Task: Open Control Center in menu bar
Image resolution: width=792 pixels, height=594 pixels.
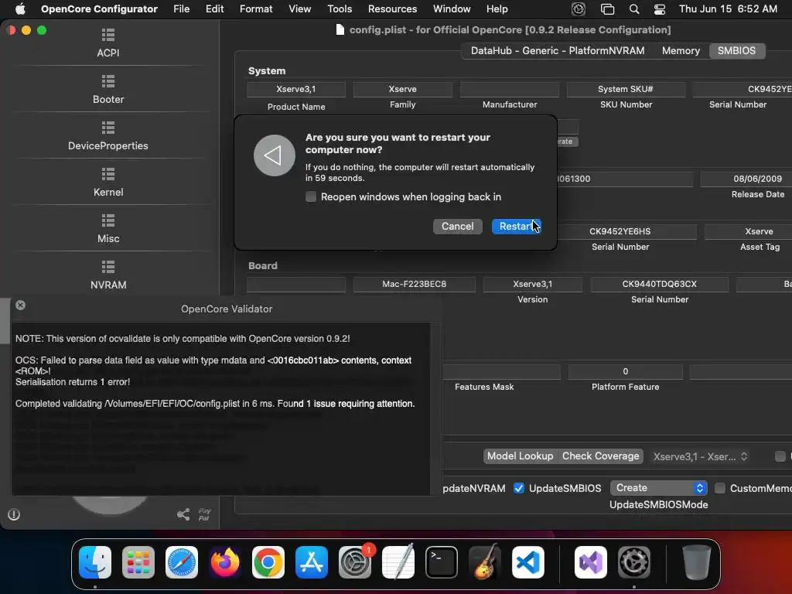Action: (x=659, y=9)
